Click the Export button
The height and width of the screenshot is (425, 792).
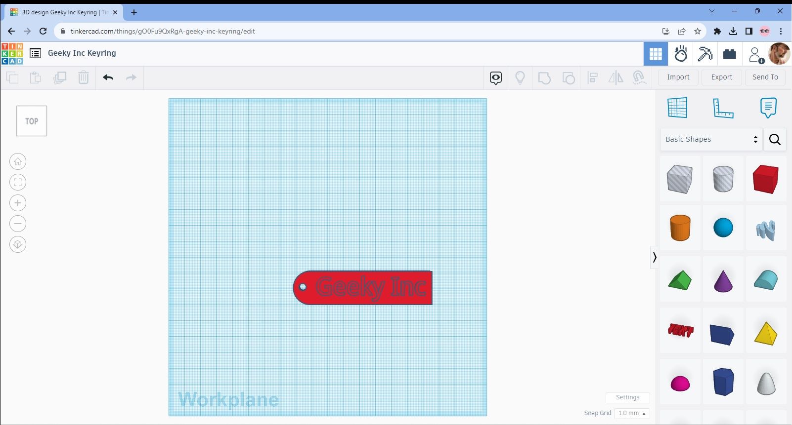[x=722, y=77]
